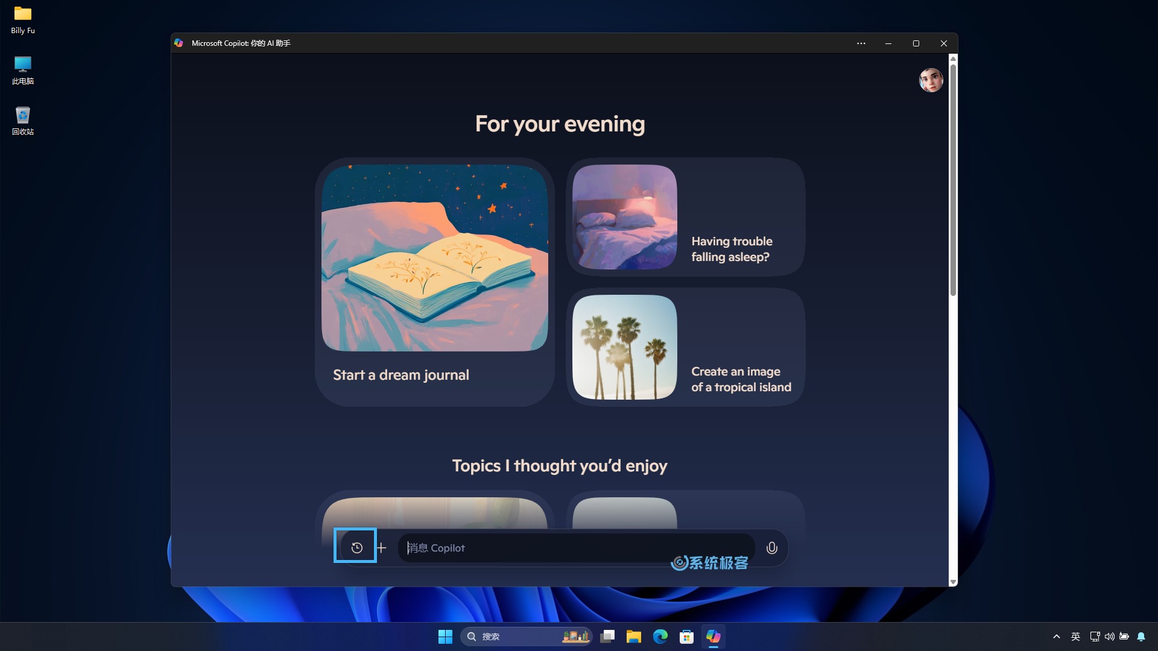
Task: Click the microphone input icon
Action: click(x=771, y=548)
